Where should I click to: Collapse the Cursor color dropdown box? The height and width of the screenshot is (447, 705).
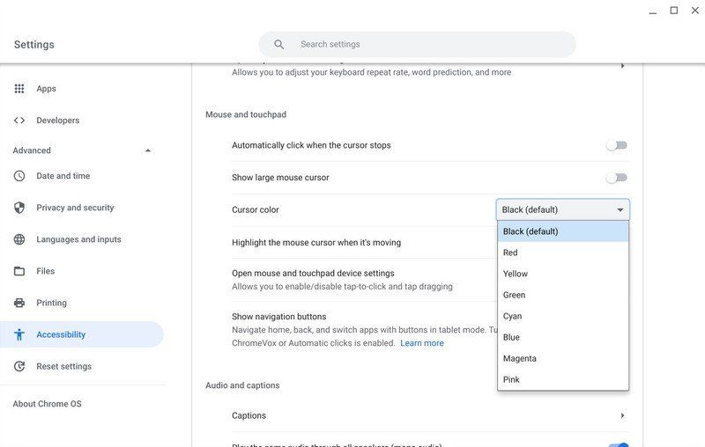point(563,209)
